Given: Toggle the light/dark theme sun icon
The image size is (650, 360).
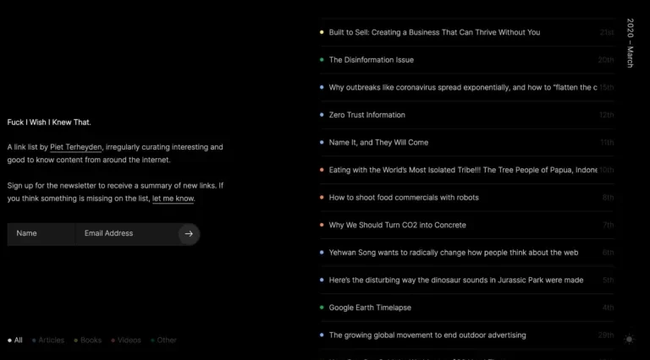Looking at the screenshot, I should coord(628,340).
